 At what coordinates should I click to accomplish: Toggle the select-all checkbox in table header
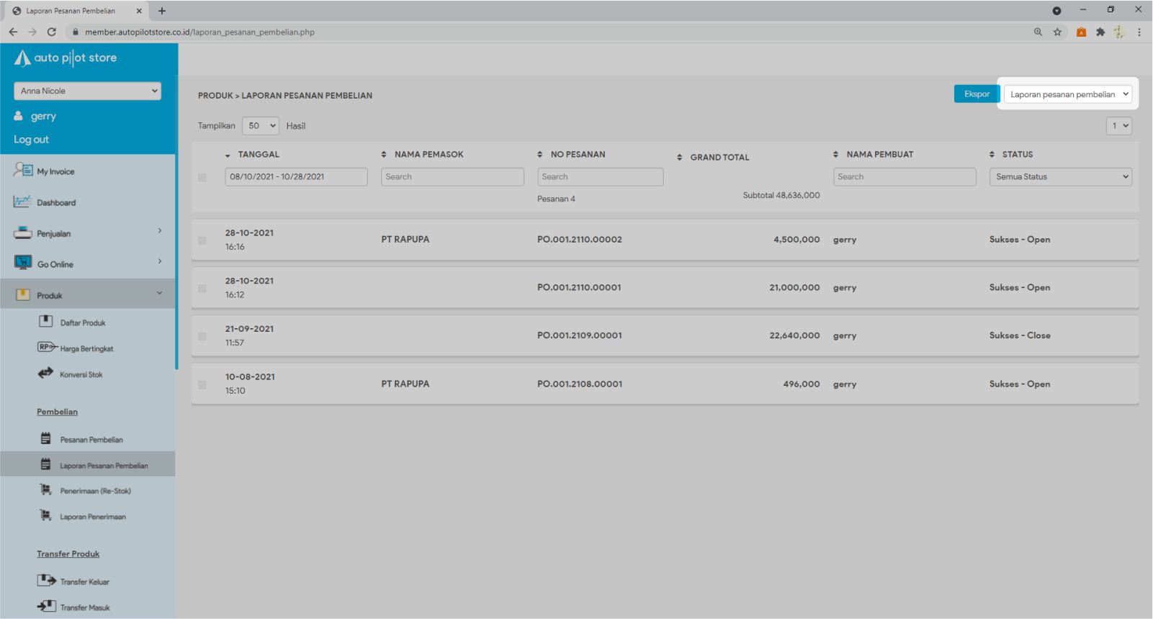pyautogui.click(x=202, y=178)
